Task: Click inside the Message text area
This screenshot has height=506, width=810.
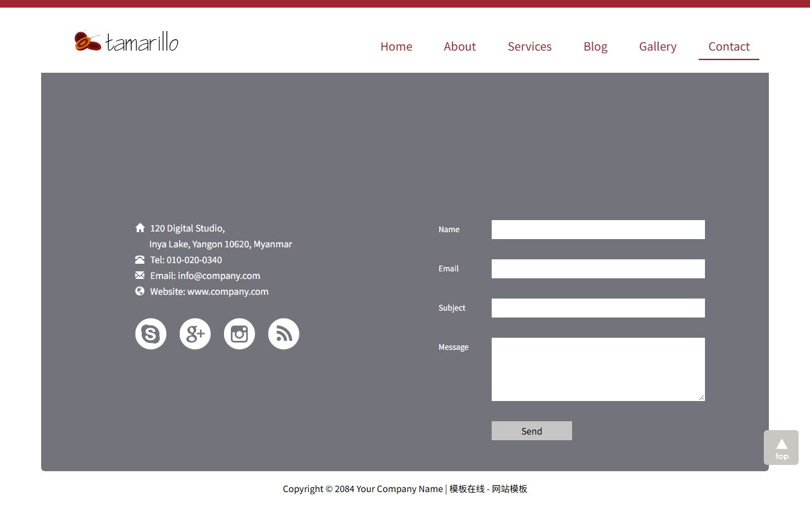Action: point(598,369)
